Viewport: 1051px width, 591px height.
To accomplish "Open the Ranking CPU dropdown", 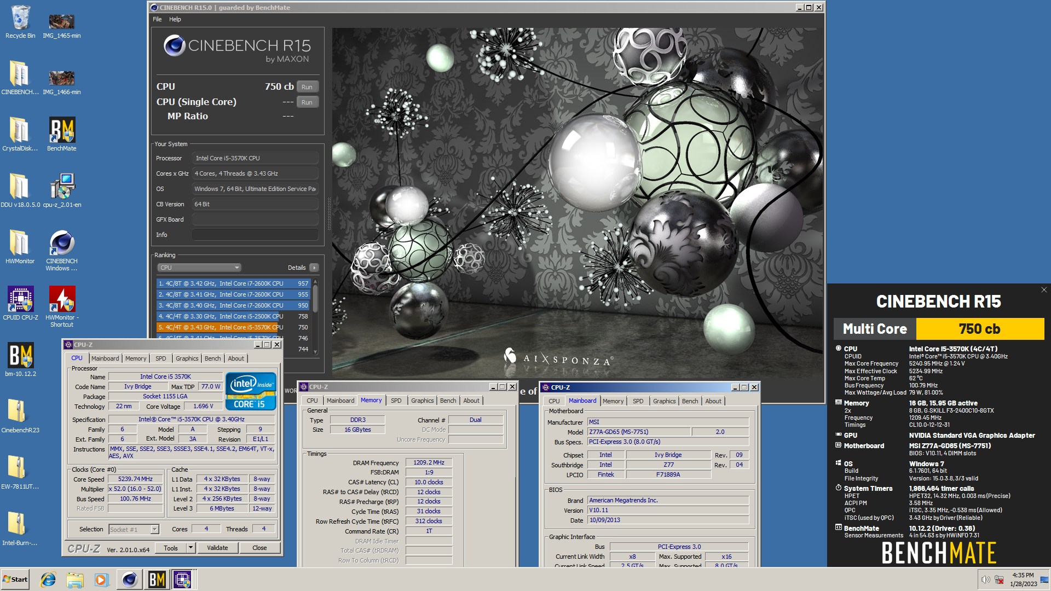I will [x=199, y=268].
